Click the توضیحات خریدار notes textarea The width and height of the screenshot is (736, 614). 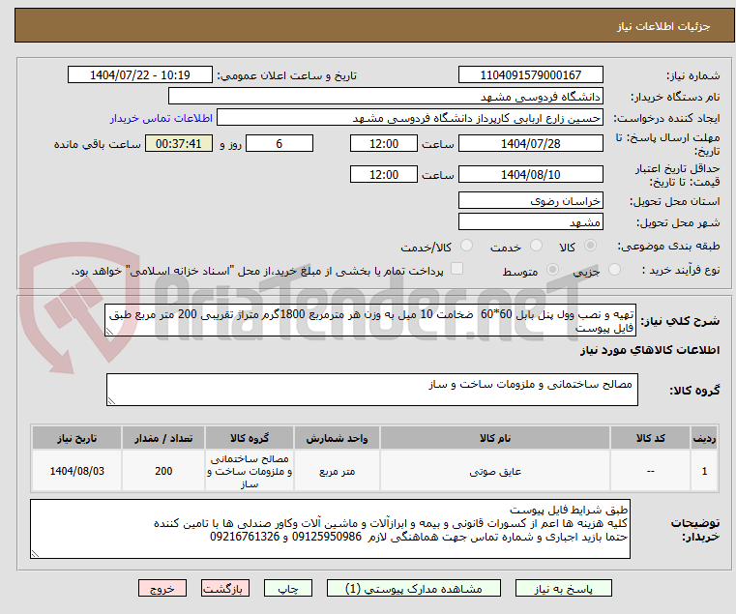(x=330, y=529)
